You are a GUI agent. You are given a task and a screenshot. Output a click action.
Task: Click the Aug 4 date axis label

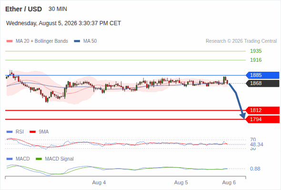[x=99, y=182]
